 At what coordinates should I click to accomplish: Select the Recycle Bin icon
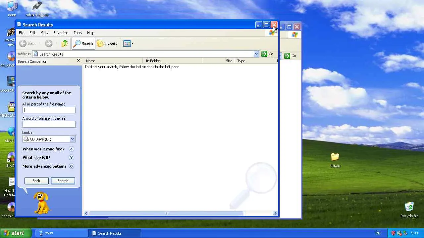[409, 210]
